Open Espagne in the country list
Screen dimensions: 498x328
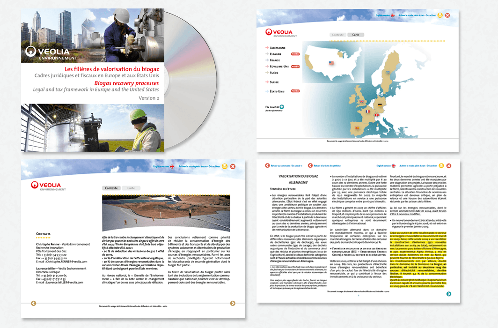[x=273, y=54]
